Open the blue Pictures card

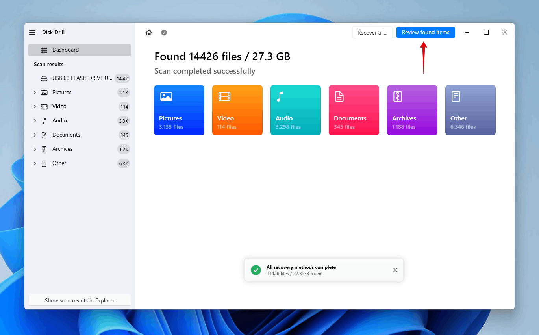coord(179,110)
